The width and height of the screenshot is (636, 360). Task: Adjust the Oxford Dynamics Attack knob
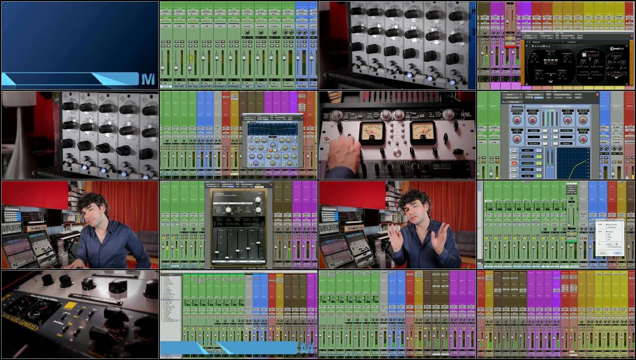tap(532, 120)
